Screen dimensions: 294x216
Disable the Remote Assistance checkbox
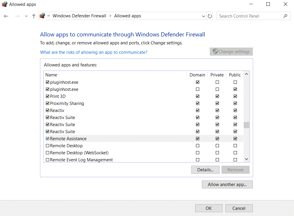(x=47, y=138)
